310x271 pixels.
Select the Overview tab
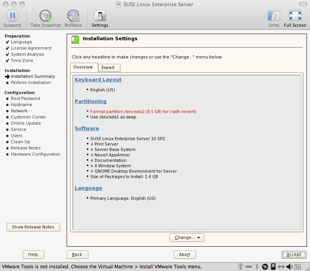click(x=84, y=67)
